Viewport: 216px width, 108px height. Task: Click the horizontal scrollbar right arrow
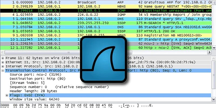pyautogui.click(x=210, y=52)
